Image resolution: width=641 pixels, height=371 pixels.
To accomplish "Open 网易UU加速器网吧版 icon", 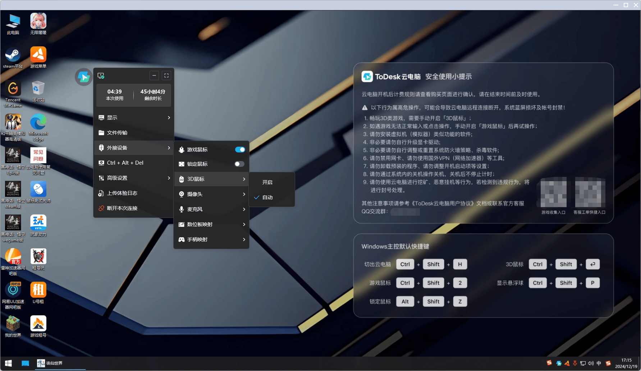I will pos(13,296).
